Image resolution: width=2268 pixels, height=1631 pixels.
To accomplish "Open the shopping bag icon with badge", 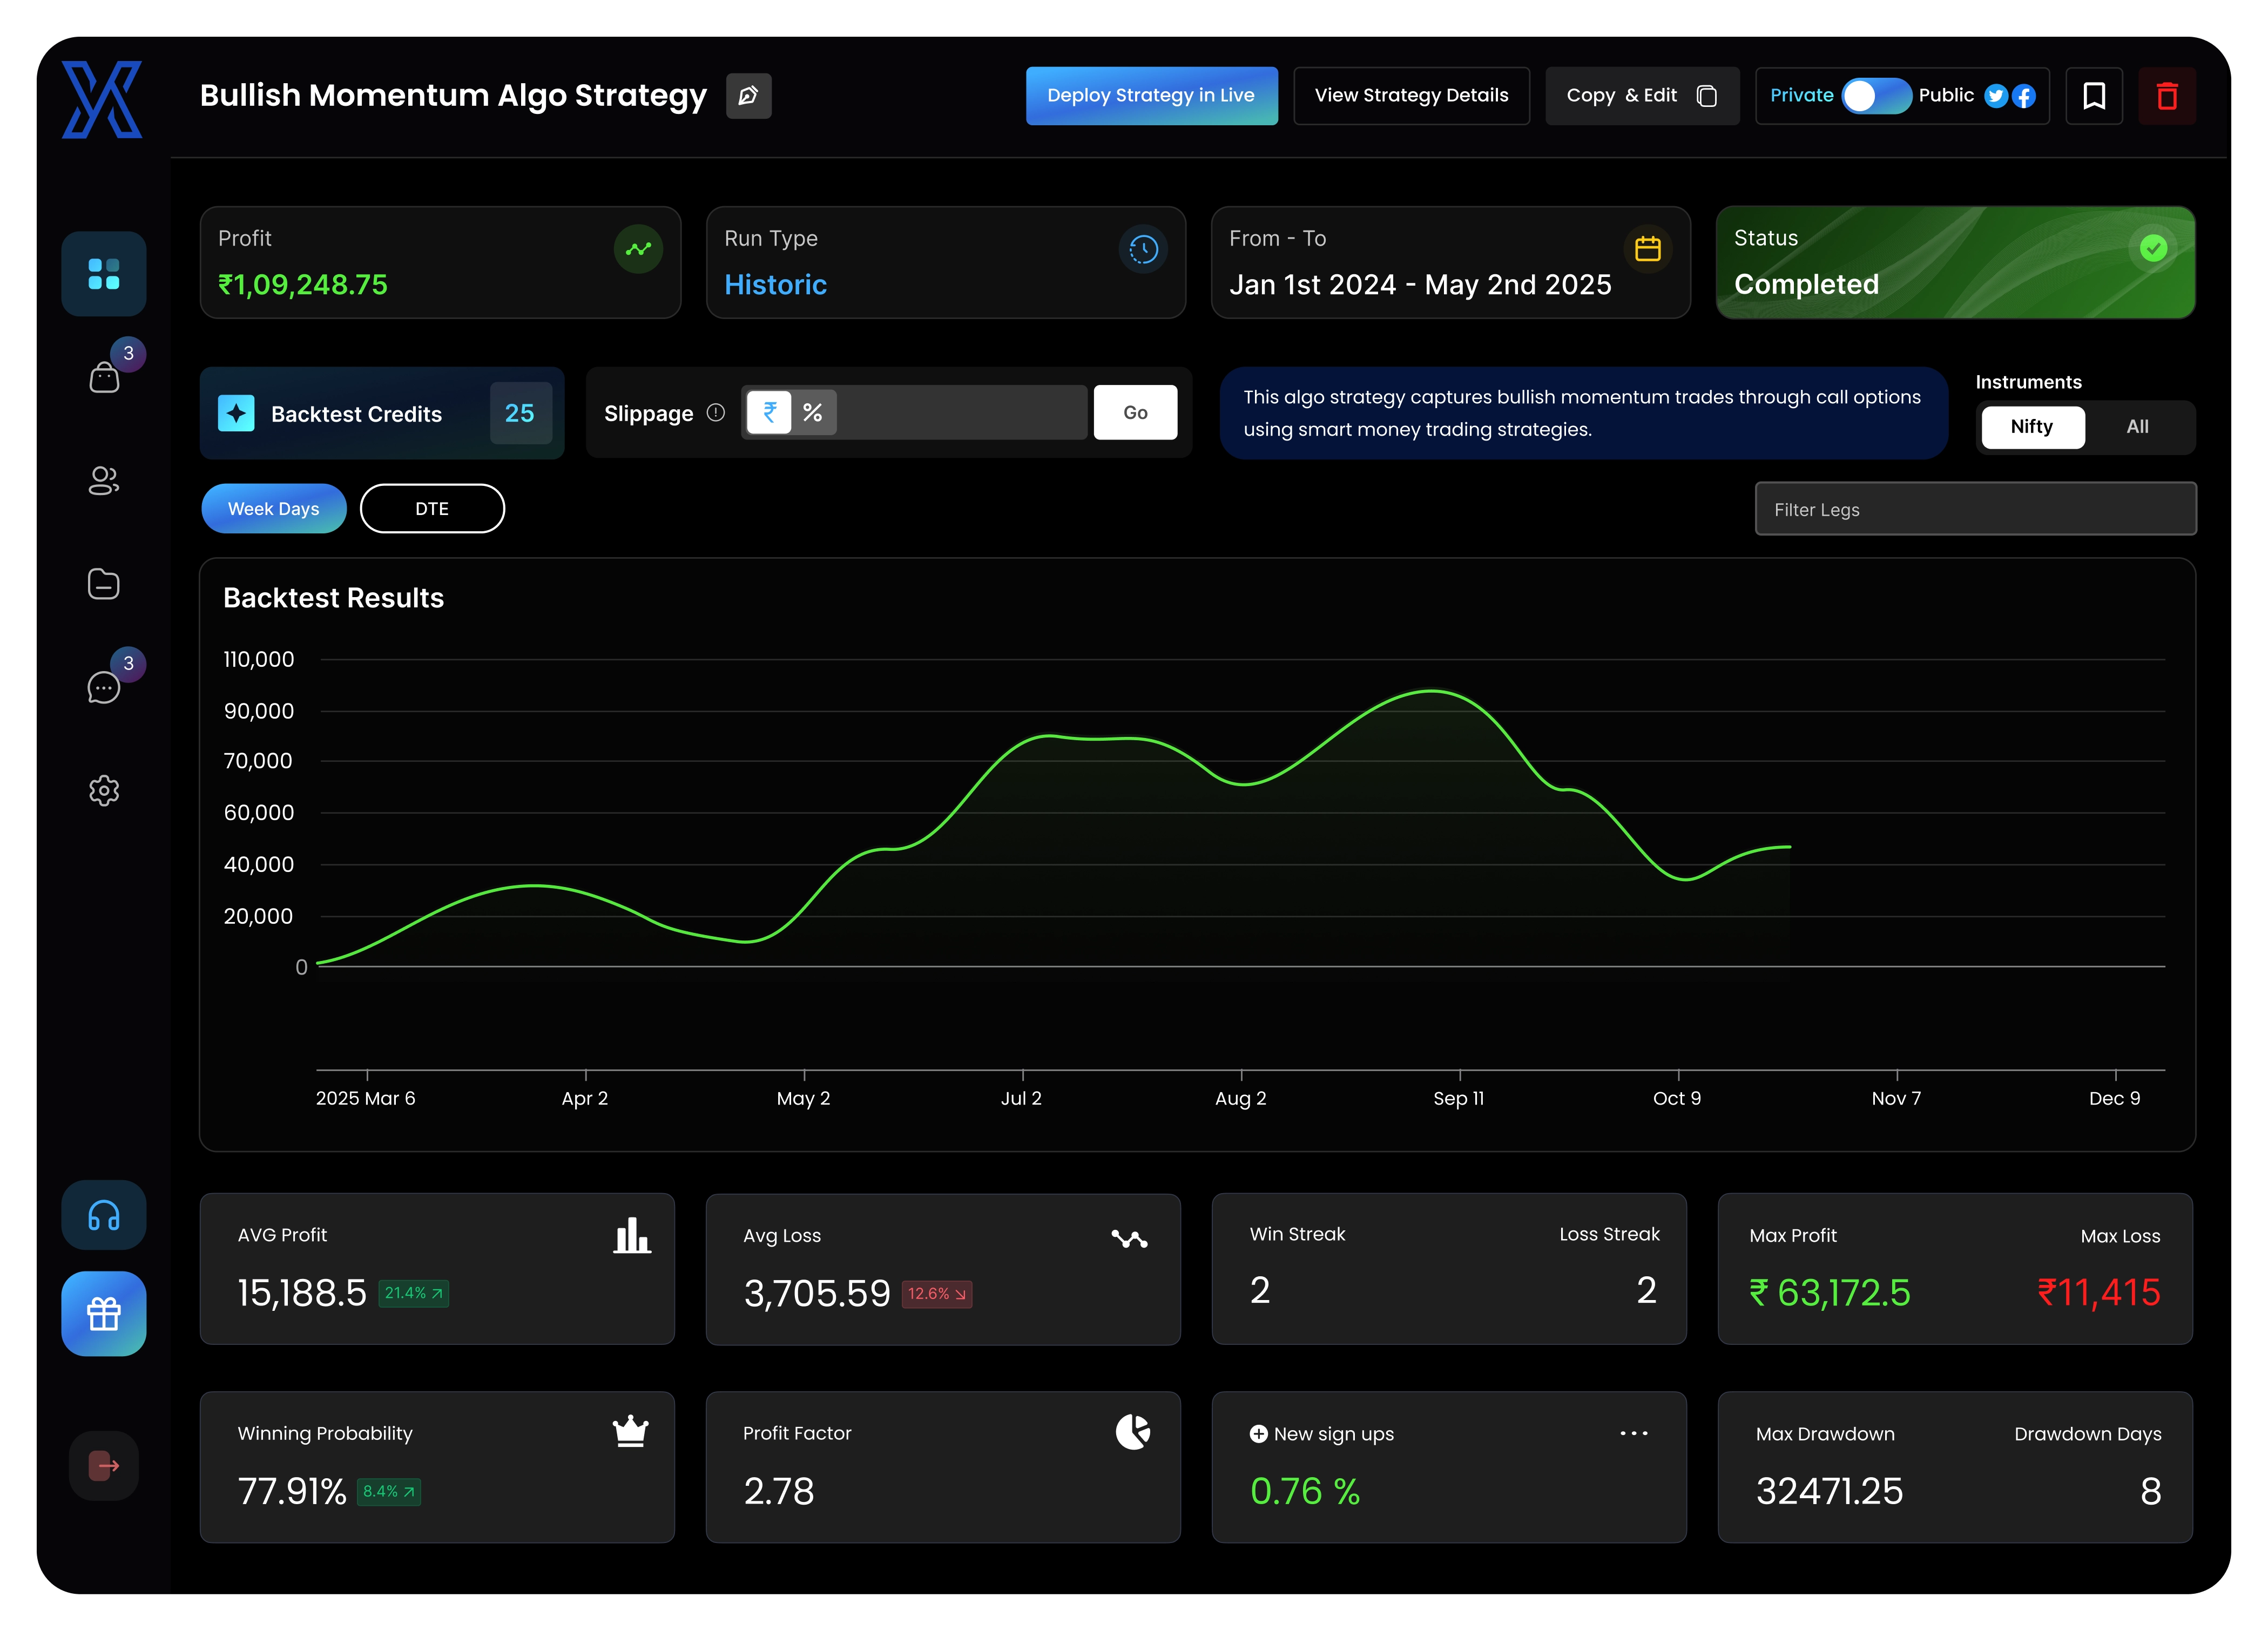I will pyautogui.click(x=104, y=378).
